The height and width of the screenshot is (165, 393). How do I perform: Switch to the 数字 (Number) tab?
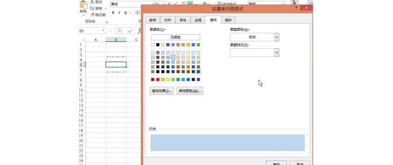coord(153,20)
